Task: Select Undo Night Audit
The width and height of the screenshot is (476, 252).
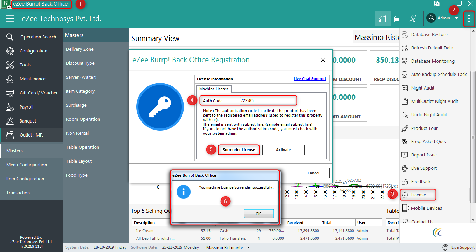Action: (434, 114)
